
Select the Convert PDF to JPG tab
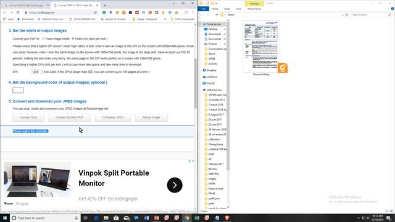pyautogui.click(x=75, y=5)
